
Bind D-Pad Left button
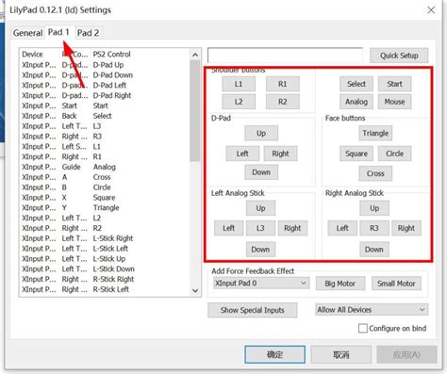(242, 154)
